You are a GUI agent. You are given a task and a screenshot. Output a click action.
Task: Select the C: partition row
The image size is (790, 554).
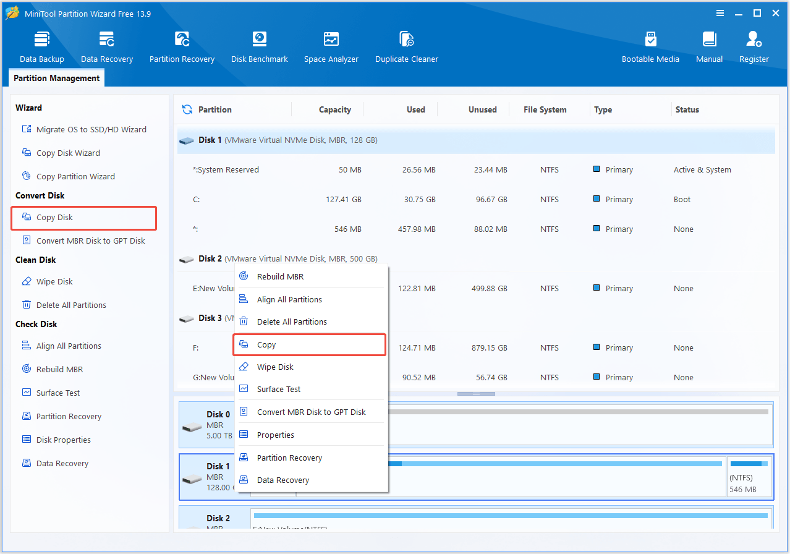[x=476, y=199]
